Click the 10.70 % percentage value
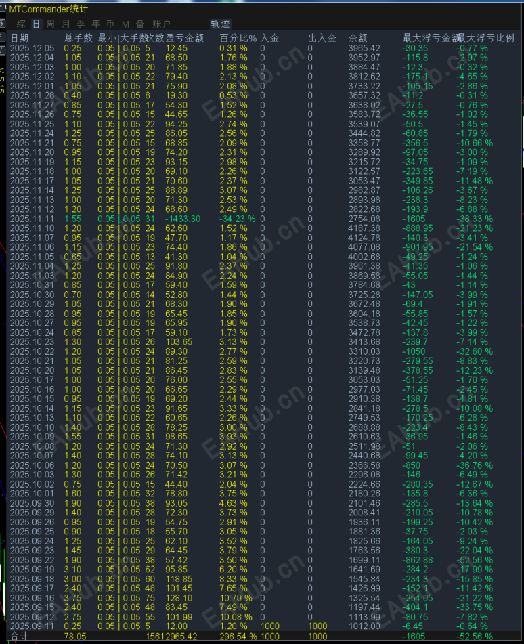524x644 pixels. click(236, 598)
